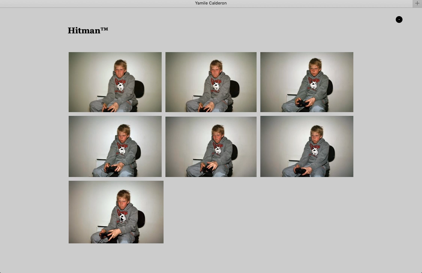Viewport: 422px width, 273px height.
Task: Open the middle photo in the top row
Action: [211, 82]
